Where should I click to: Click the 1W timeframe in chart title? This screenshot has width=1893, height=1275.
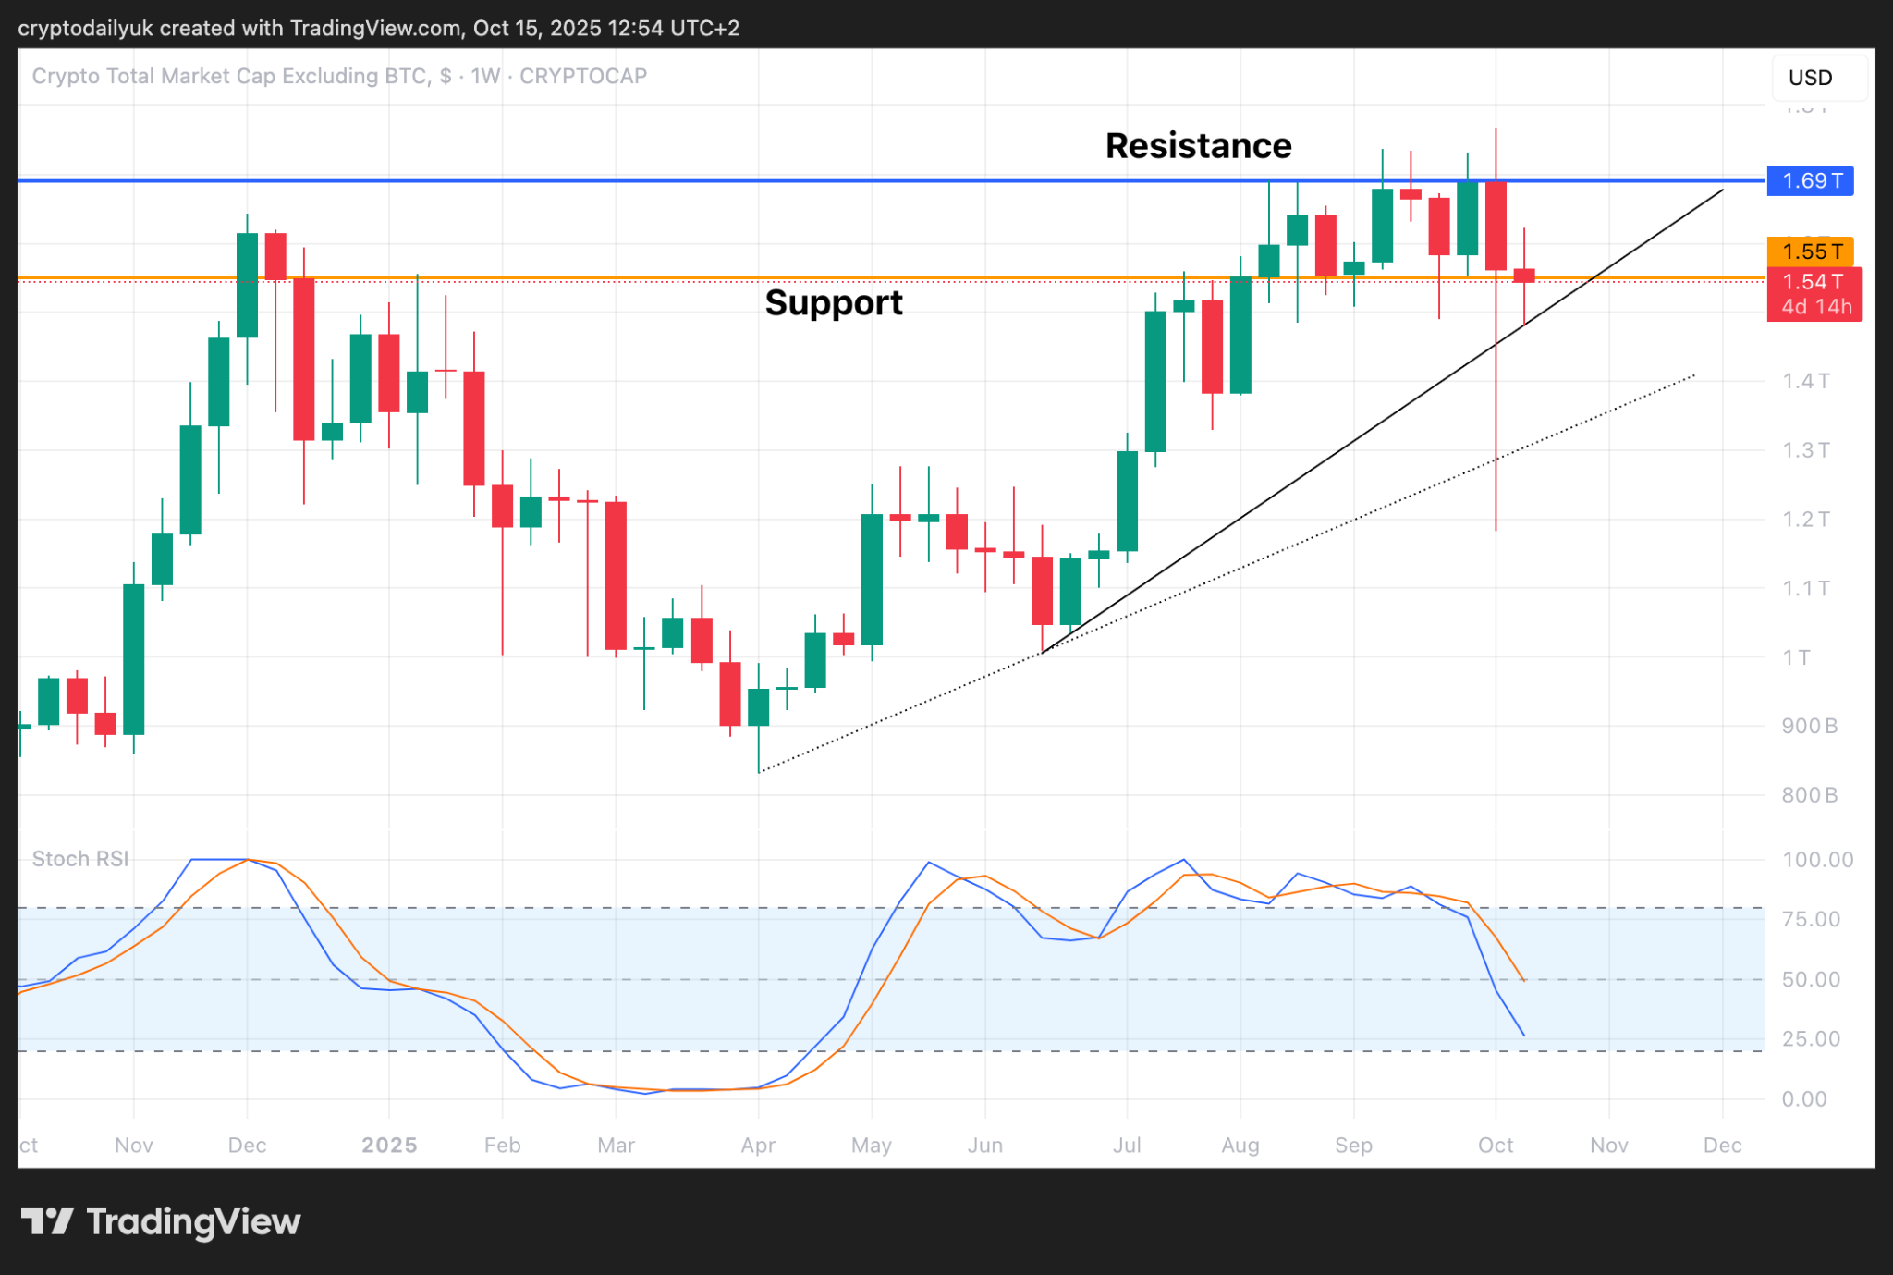pyautogui.click(x=485, y=76)
